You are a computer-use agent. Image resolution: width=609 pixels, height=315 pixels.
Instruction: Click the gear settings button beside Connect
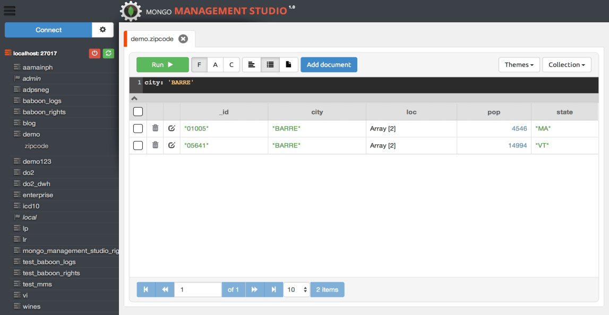(x=102, y=30)
